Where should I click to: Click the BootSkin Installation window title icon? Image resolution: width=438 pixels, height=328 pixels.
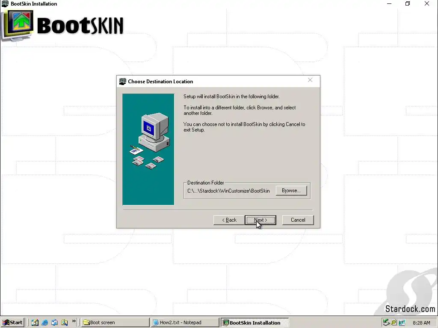click(x=5, y=3)
